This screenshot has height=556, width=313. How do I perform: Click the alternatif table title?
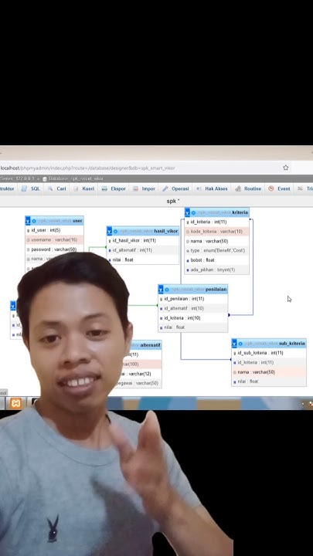pos(151,345)
